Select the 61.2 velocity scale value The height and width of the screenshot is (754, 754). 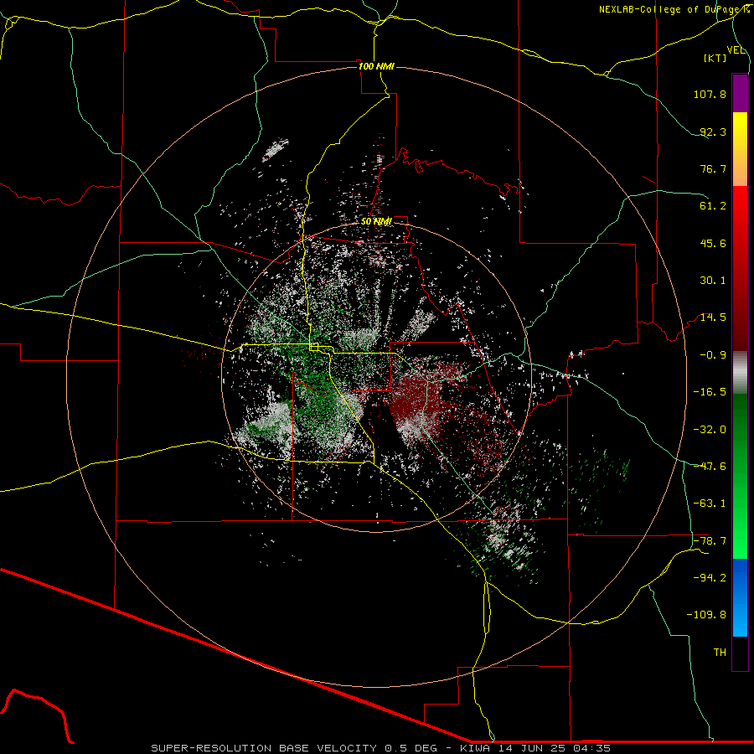pyautogui.click(x=713, y=206)
